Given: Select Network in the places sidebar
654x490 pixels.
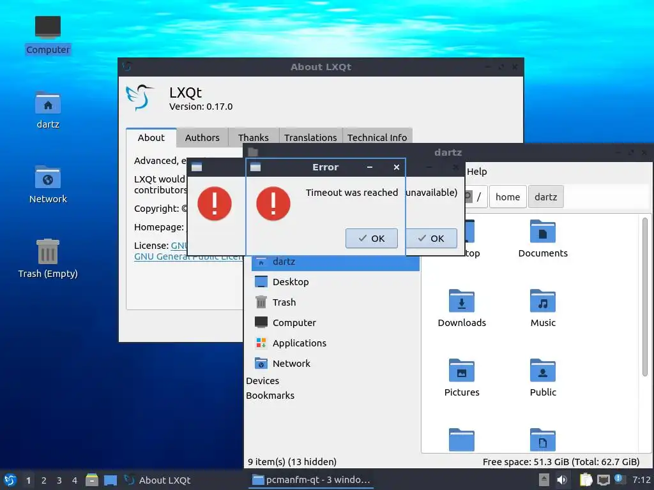Looking at the screenshot, I should [x=335, y=364].
